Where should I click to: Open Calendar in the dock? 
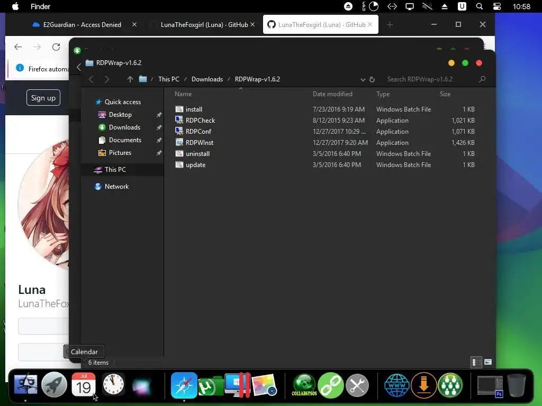click(83, 385)
